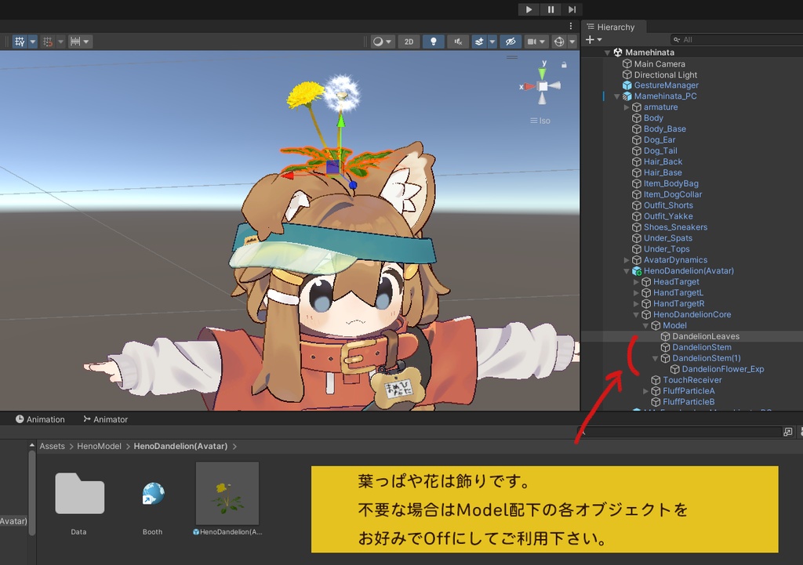Expand FluffParticleA object
Screen dimensions: 803x565
pos(646,391)
